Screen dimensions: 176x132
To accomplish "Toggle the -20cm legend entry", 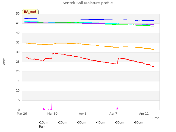I will [x=60, y=122].
